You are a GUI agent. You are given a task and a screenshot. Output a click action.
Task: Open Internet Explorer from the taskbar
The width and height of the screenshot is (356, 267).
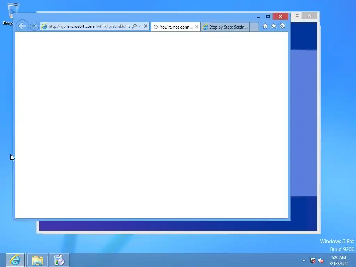[x=15, y=260]
